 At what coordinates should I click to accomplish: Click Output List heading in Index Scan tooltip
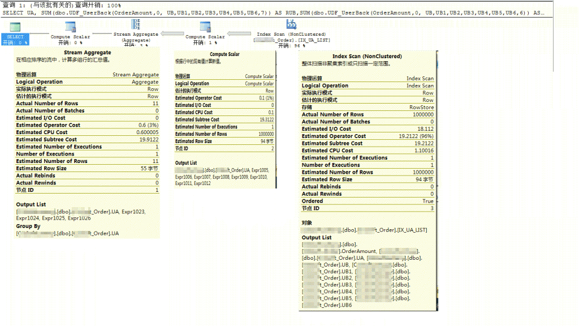tap(317, 238)
